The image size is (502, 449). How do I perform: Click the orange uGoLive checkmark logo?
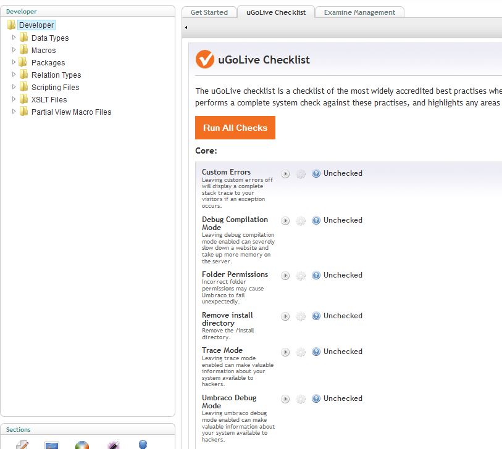point(205,59)
